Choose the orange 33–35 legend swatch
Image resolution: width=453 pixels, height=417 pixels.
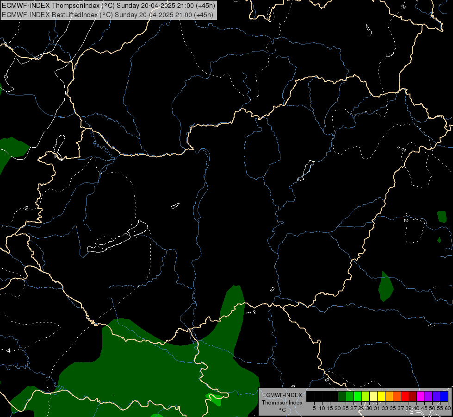(x=389, y=396)
